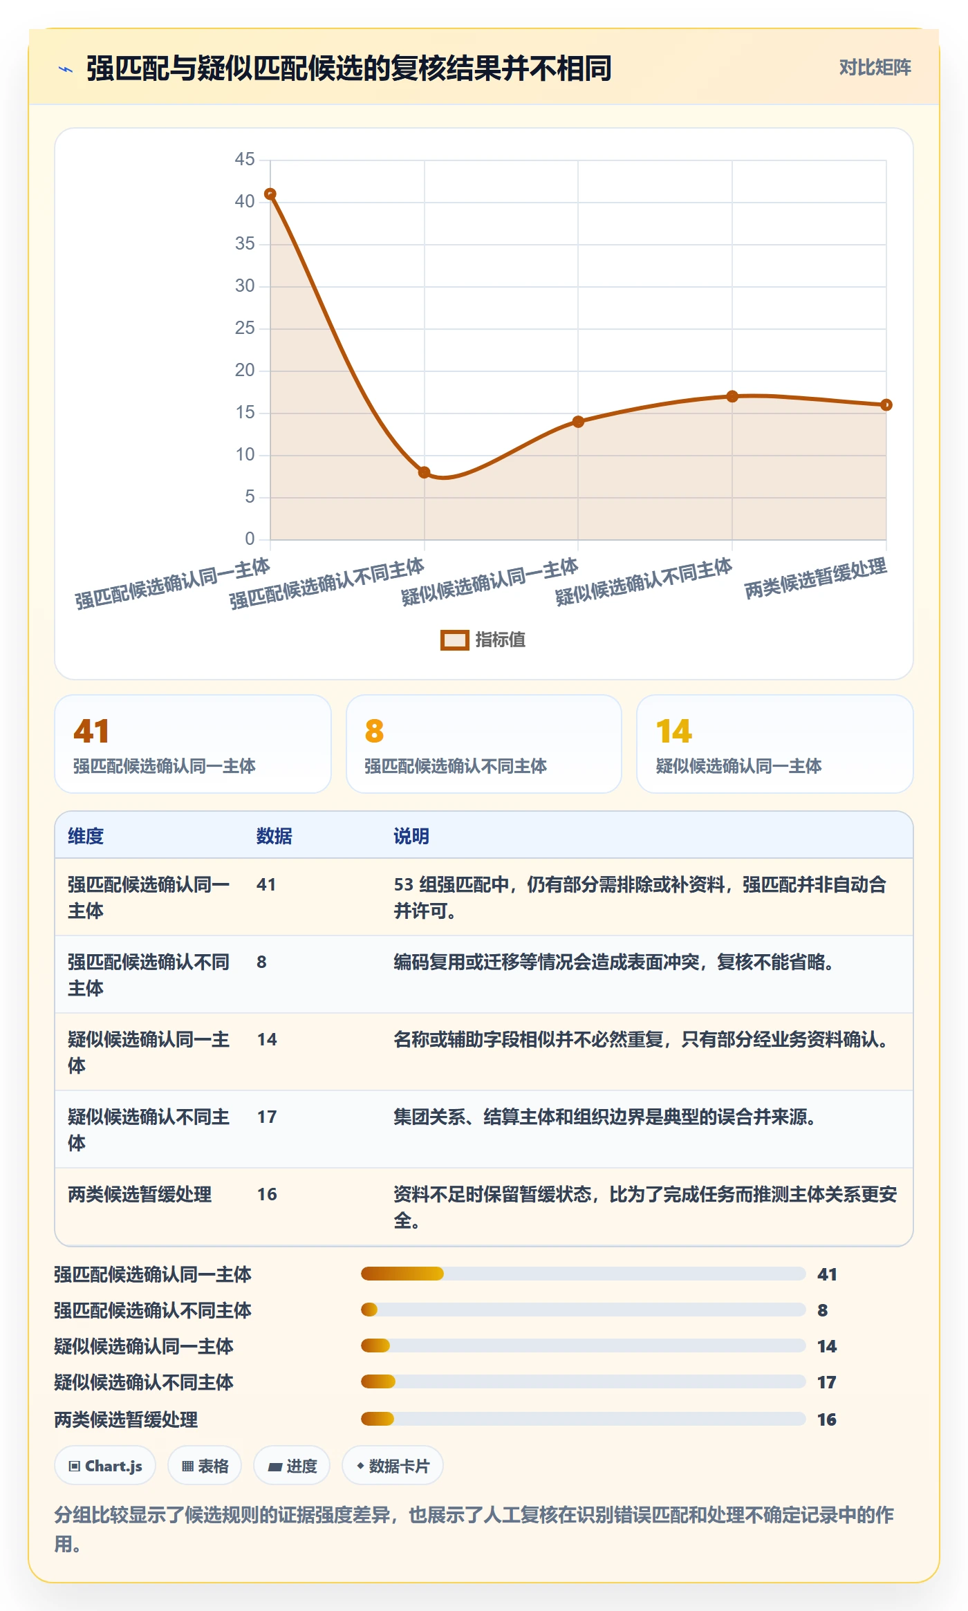
Task: Click x-axis label 强匹配候选确认不同主体
Action: coord(326,584)
